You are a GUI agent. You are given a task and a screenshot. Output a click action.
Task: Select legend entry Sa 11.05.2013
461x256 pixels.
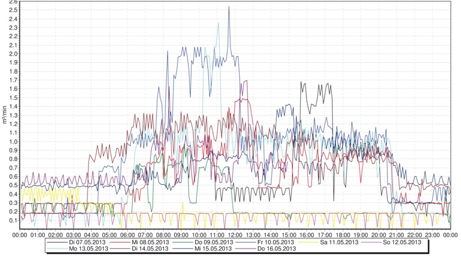[328, 242]
